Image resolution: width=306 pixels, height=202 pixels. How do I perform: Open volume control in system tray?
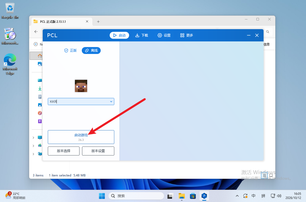pyautogui.click(x=279, y=196)
